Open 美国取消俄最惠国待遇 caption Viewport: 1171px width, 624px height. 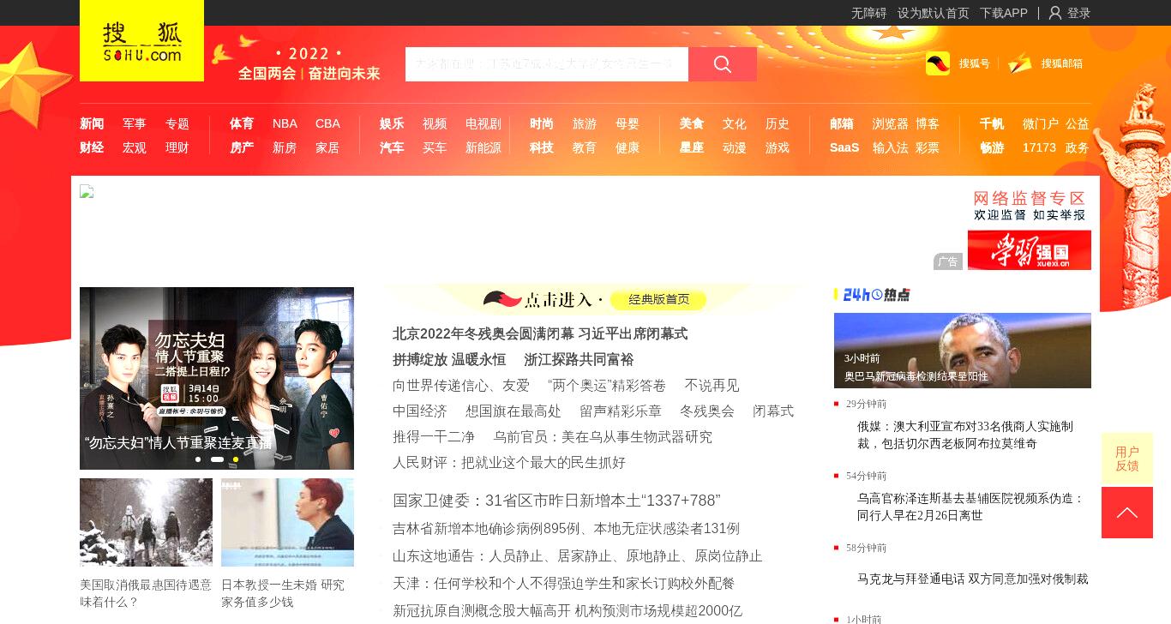[146, 593]
